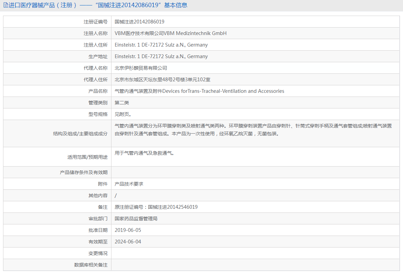Select the "其他内容" row label
The height and width of the screenshot is (273, 403).
[x=98, y=195]
